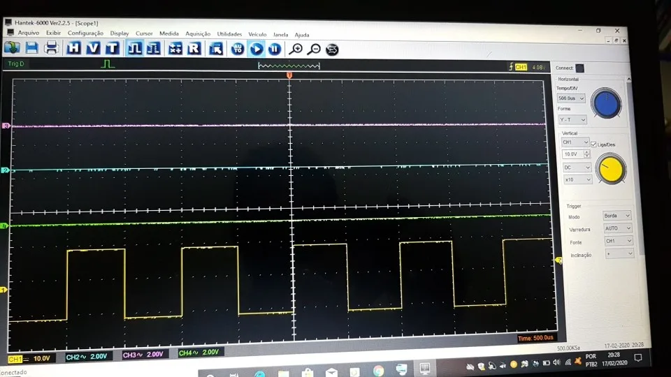Screen dimensions: 671x377
Task: Click the 10.0V volts stepper arrows
Action: click(x=586, y=154)
